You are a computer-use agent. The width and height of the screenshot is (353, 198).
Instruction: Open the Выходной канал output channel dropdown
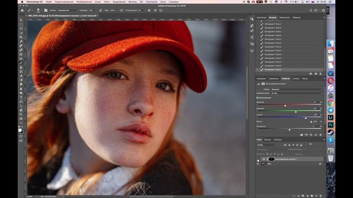click(296, 93)
